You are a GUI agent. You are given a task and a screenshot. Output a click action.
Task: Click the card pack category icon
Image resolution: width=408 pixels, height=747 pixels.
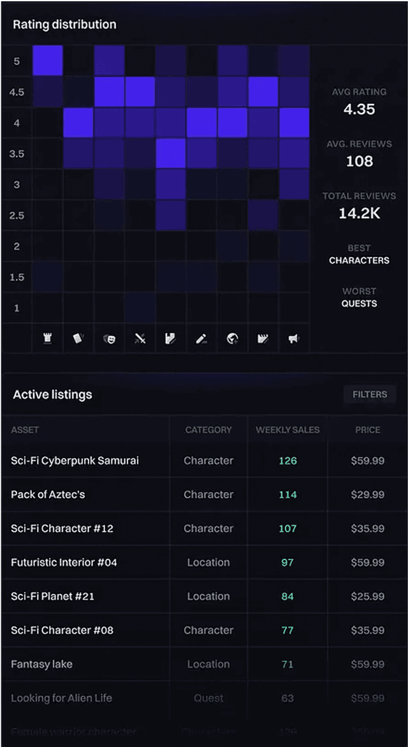tap(78, 338)
